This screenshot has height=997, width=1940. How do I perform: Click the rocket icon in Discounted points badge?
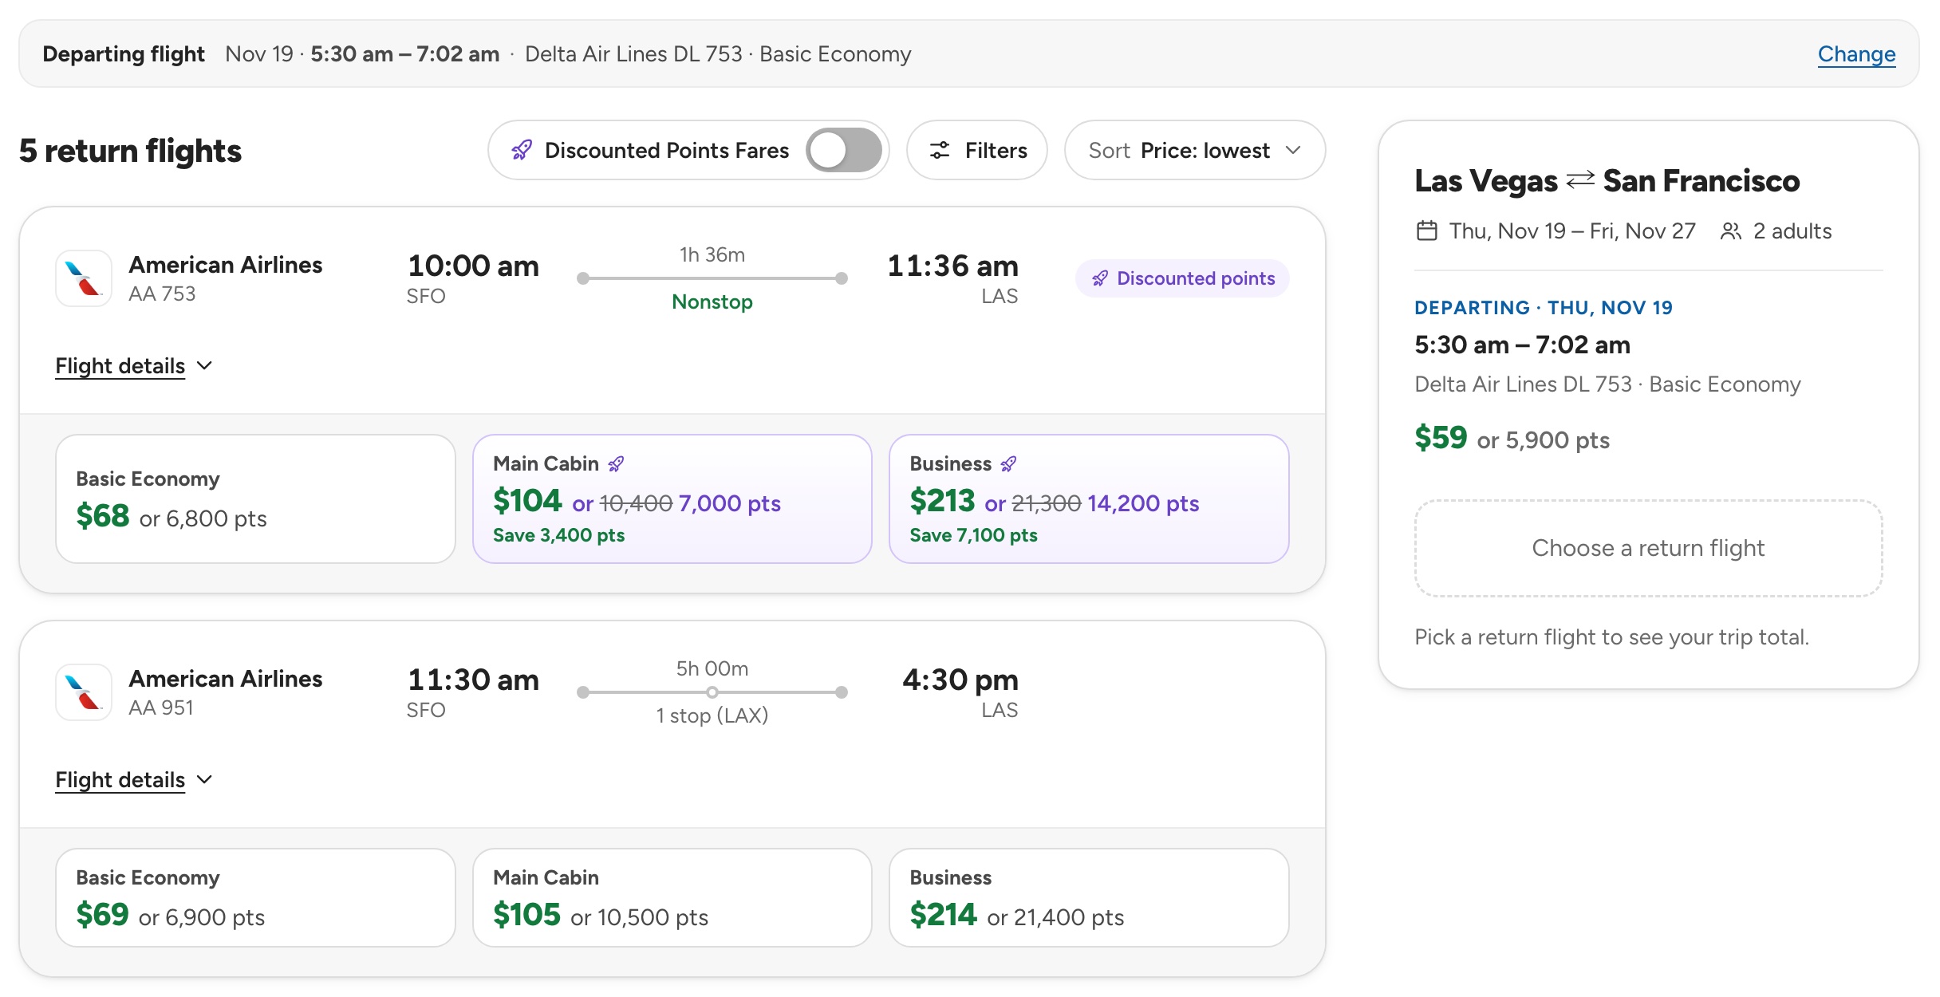click(x=1100, y=278)
